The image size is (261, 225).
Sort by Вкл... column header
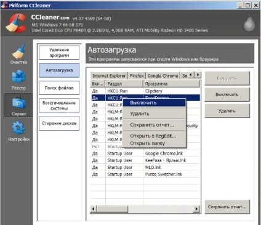pos(98,84)
